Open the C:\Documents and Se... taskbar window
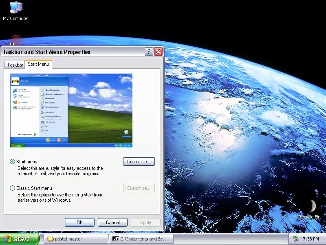Viewport: 326px width, 245px height. click(141, 239)
